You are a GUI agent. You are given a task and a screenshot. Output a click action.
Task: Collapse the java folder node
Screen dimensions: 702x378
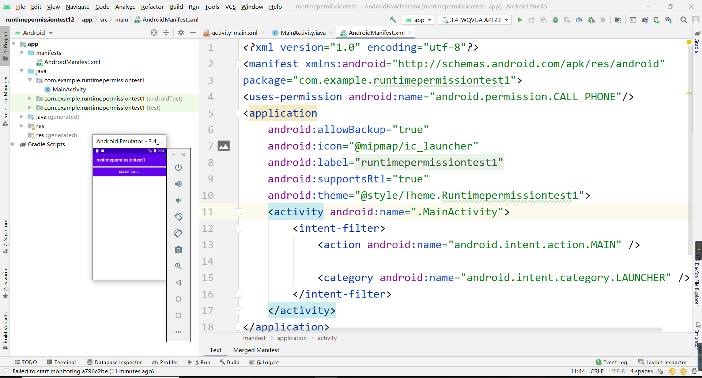pyautogui.click(x=22, y=71)
